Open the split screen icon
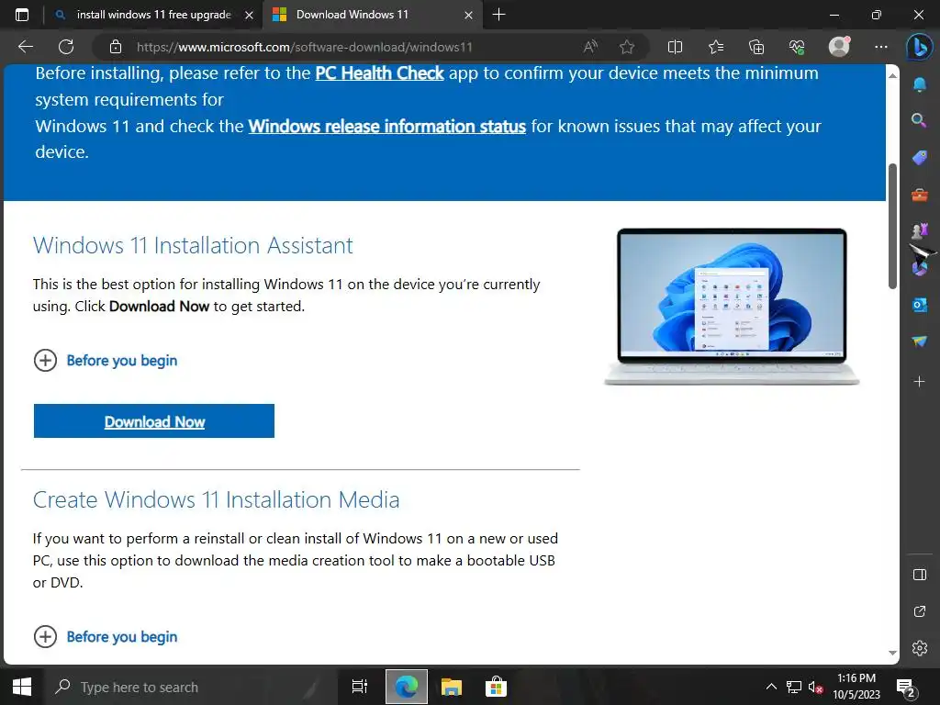Screen dimensions: 940x705 point(675,47)
